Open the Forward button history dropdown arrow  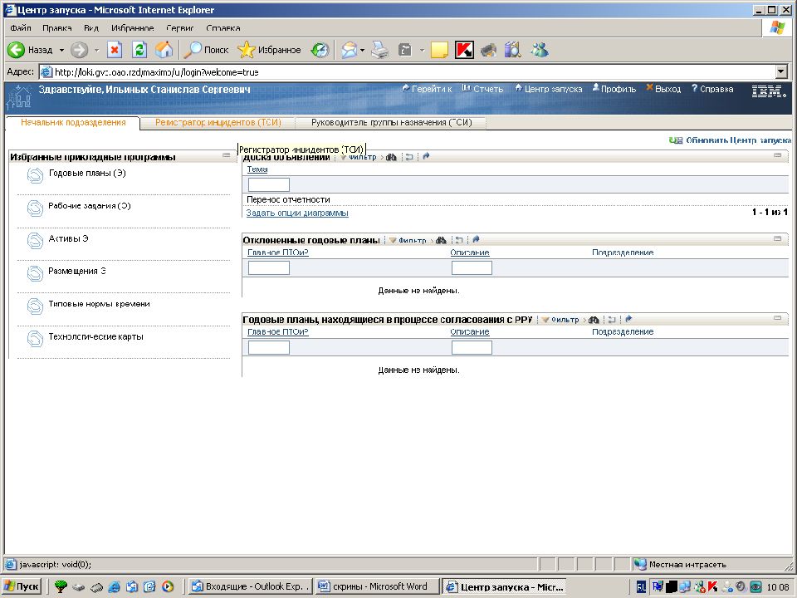coord(96,51)
